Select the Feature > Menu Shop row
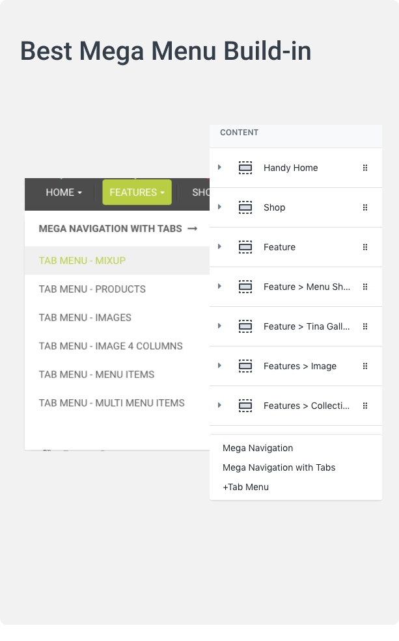Screen dimensions: 399x641 (307, 287)
